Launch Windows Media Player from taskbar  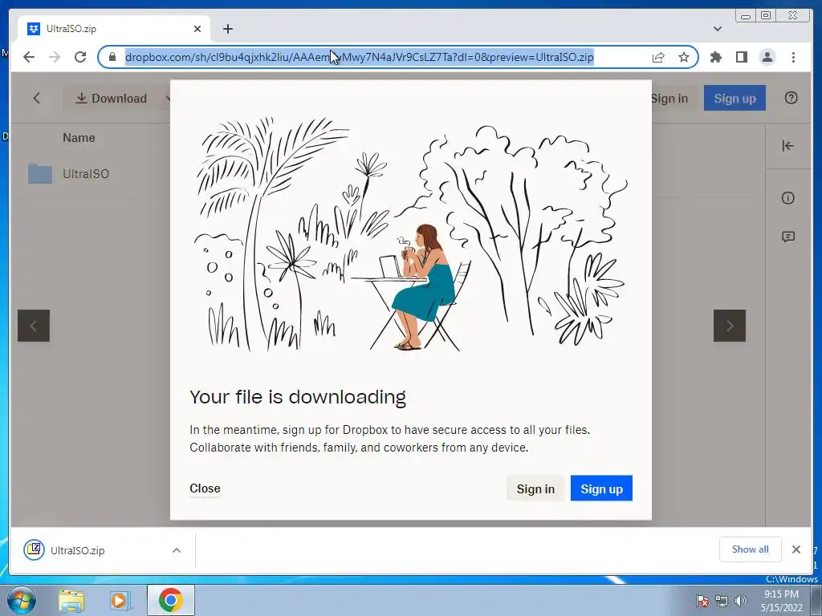pos(120,601)
